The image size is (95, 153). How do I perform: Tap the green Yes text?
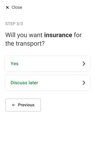[x=15, y=64]
